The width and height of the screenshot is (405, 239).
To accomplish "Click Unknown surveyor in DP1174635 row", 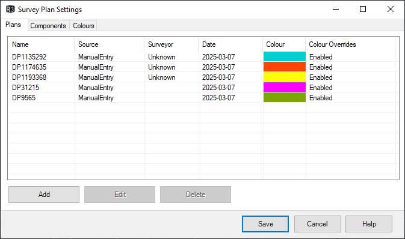I will tap(162, 67).
